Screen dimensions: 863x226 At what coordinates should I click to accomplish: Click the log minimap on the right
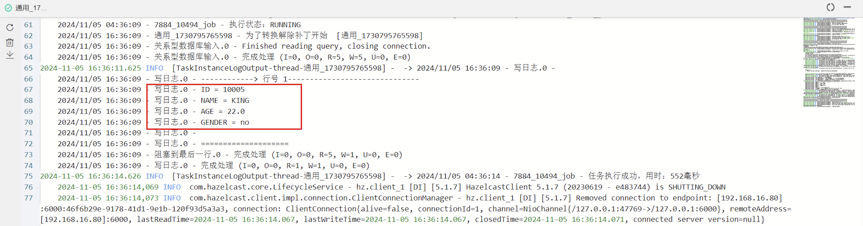pos(829,62)
